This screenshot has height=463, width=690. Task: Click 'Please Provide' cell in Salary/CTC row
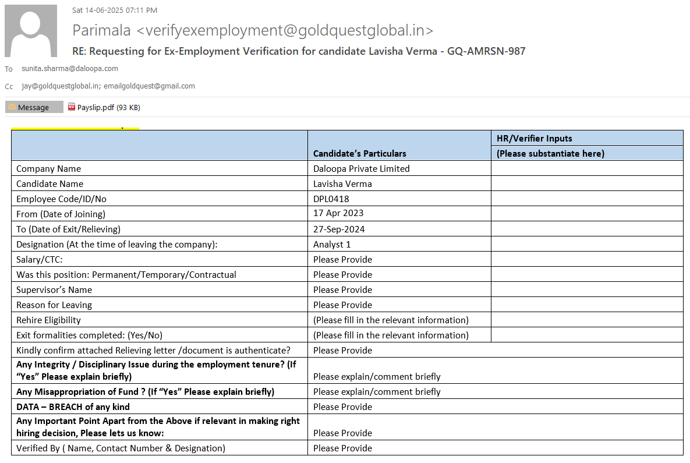tap(342, 260)
